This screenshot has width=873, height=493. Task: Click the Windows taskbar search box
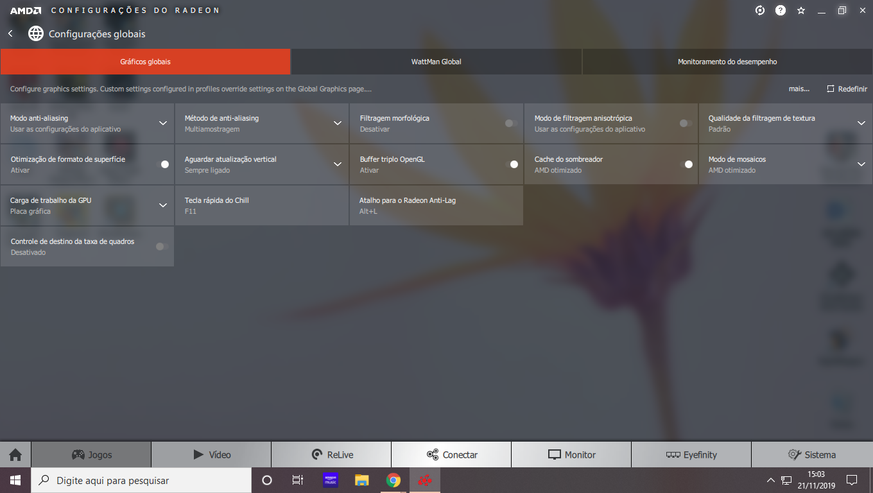click(x=141, y=480)
